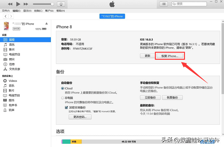Click the volume slider knob
Image resolution: width=224 pixels, height=147 pixels.
click(x=52, y=4)
